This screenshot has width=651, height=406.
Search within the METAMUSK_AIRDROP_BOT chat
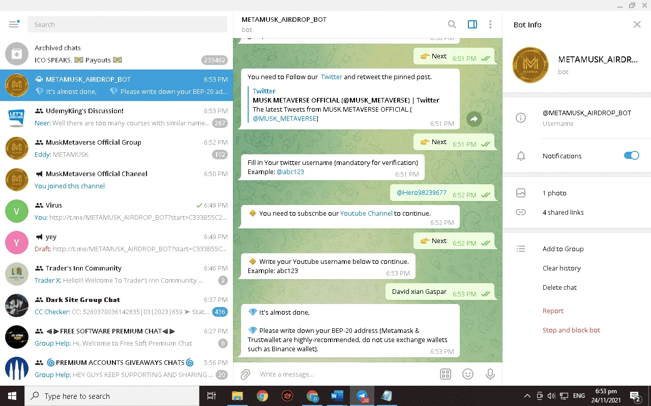[452, 24]
